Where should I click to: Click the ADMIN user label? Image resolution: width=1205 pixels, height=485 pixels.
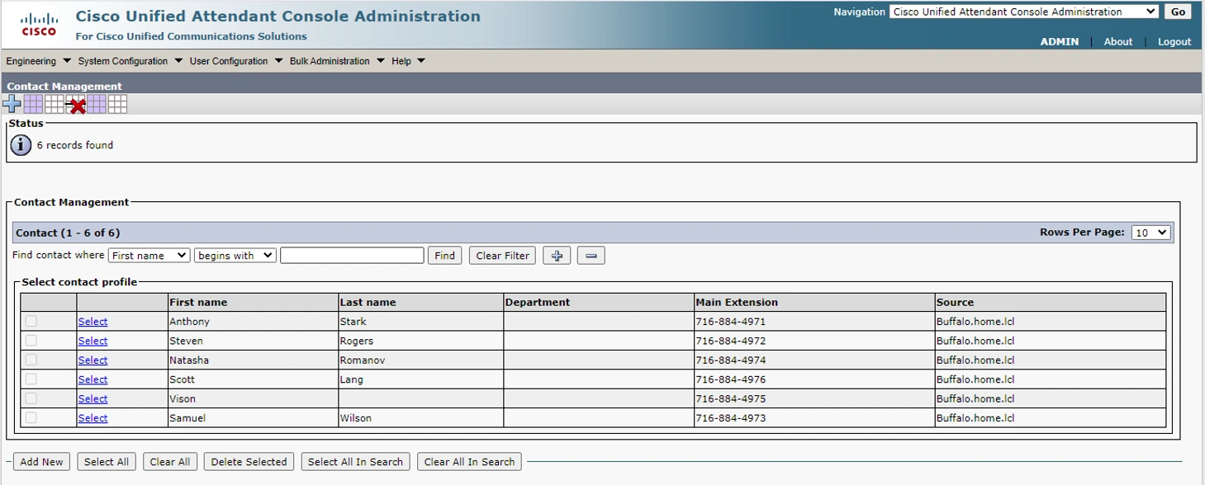coord(1059,41)
